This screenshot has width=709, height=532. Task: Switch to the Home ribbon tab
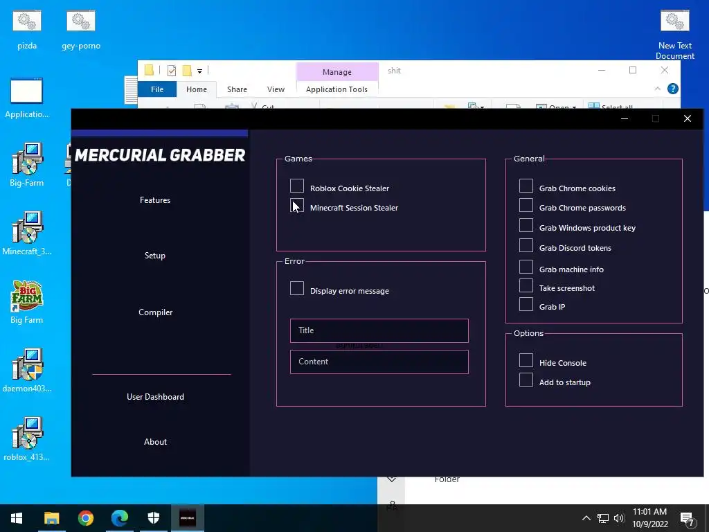point(196,89)
